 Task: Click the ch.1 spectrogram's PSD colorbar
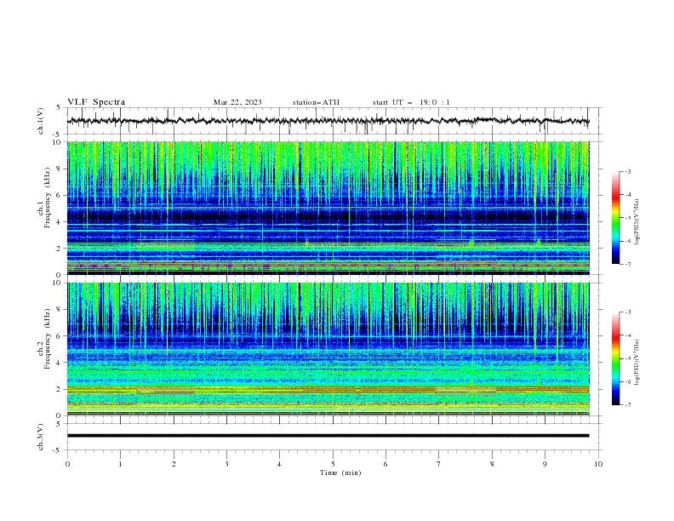[616, 218]
